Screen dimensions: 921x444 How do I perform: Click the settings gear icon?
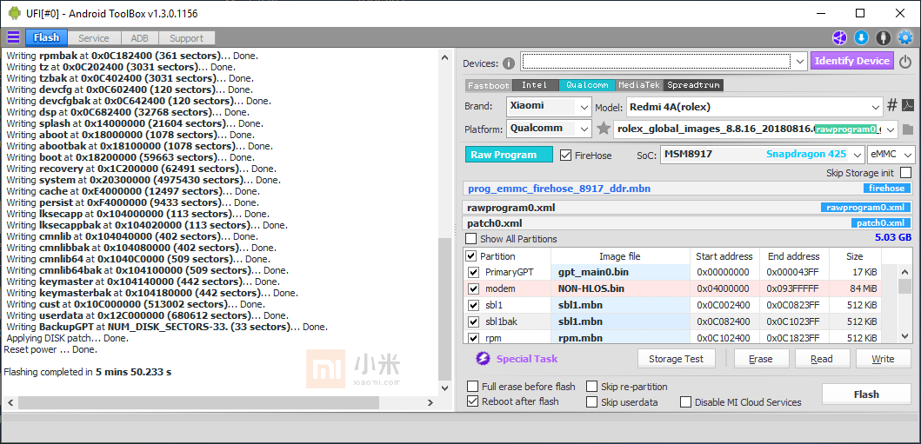[905, 37]
